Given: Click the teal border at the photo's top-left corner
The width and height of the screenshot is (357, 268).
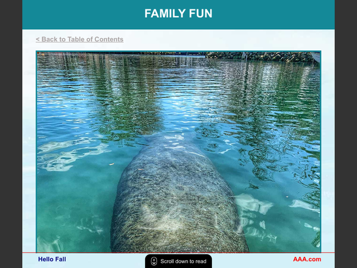Looking at the screenshot, I should coord(37,52).
